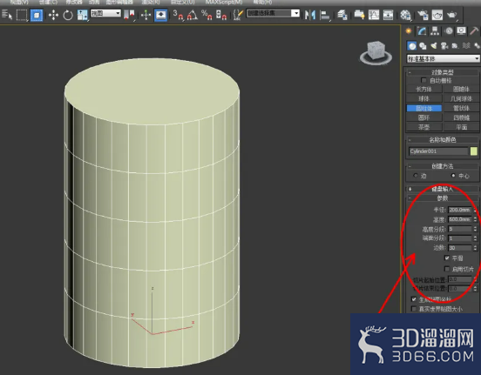Click 管状体 Tube primitive button

[x=461, y=108]
